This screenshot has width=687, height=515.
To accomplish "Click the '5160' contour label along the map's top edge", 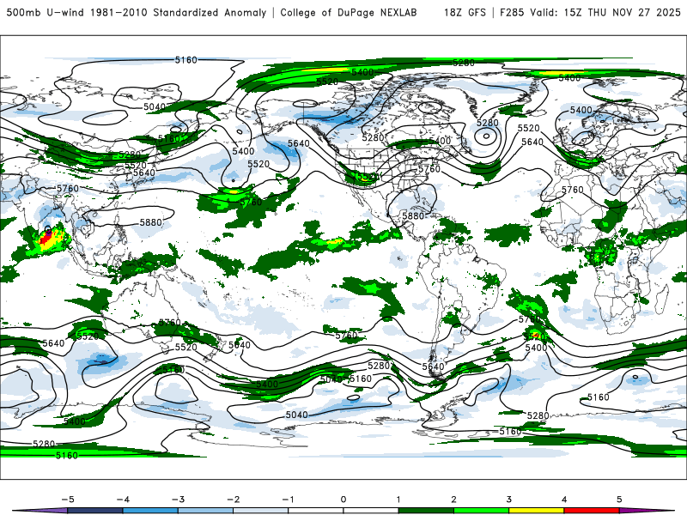I will [186, 60].
